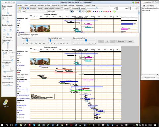Select the Annuel radio button

click(x=79, y=8)
